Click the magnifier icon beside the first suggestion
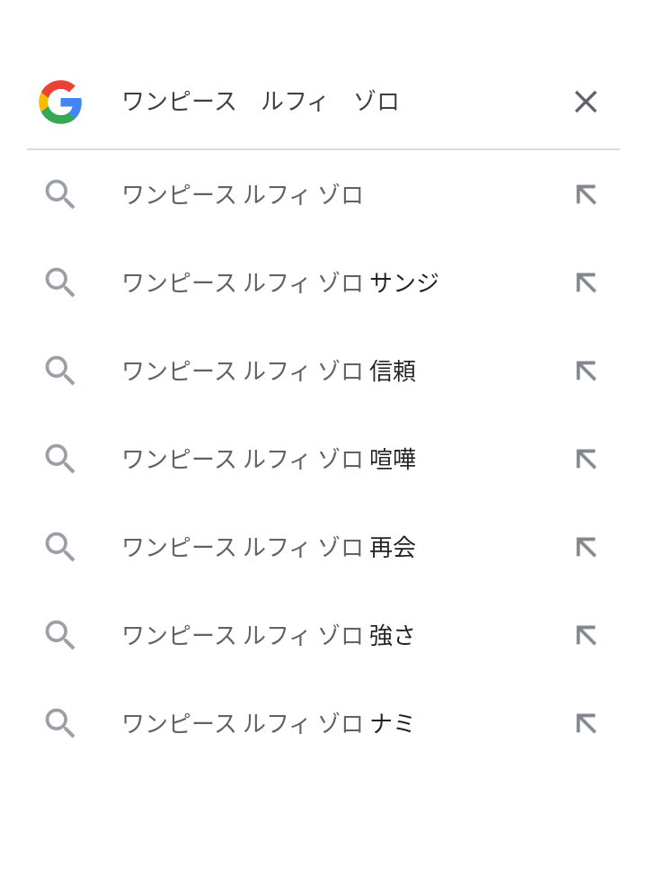The image size is (647, 877). (x=60, y=194)
